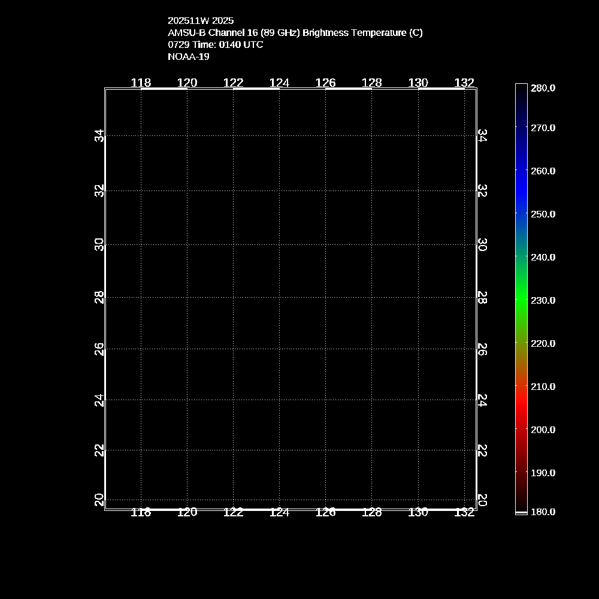Click the AMSU-B Channel 16 title text
The image size is (599, 599).
click(x=295, y=33)
